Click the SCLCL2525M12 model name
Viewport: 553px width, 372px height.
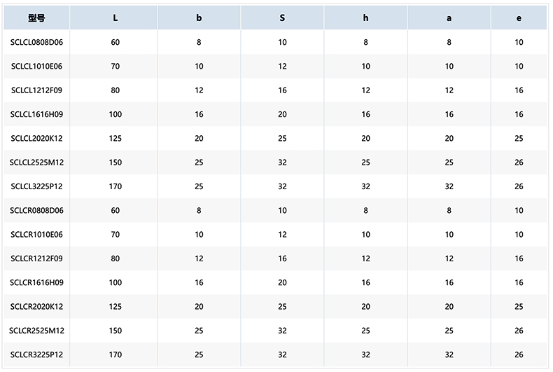37,163
